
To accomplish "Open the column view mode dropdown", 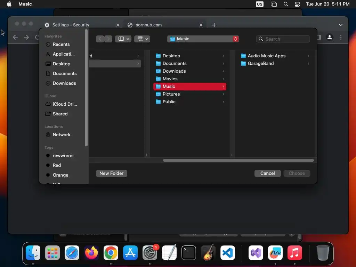I will tap(123, 39).
